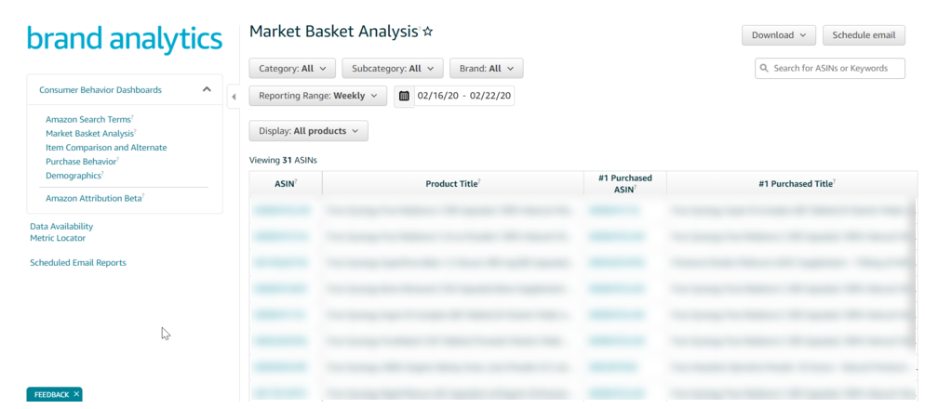Open Market Basket Analysis in sidebar
This screenshot has width=925, height=409.
point(91,134)
